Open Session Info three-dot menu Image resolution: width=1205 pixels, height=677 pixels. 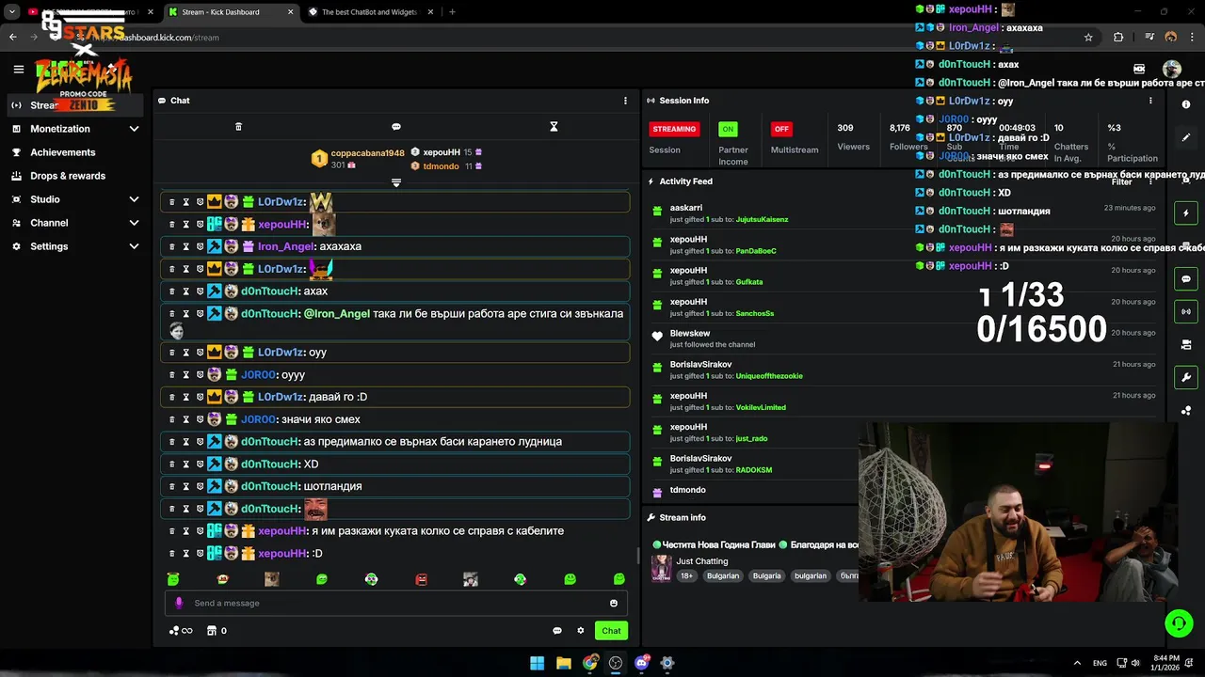[1150, 101]
